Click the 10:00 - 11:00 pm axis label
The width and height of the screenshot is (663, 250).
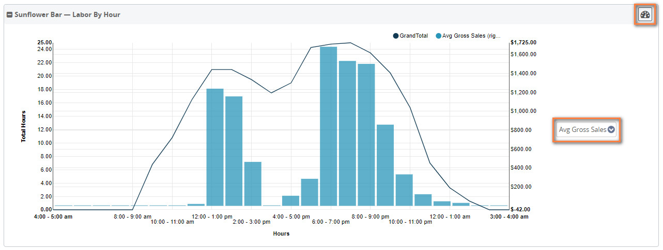coord(410,222)
